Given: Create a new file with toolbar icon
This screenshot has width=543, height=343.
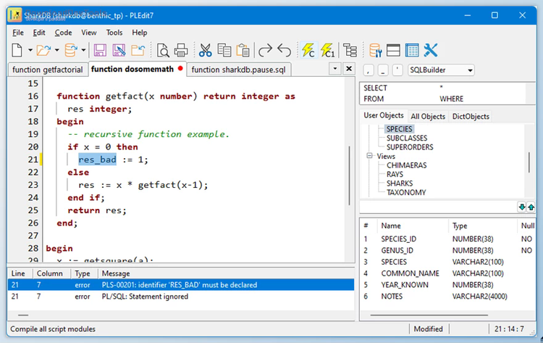Looking at the screenshot, I should 17,50.
